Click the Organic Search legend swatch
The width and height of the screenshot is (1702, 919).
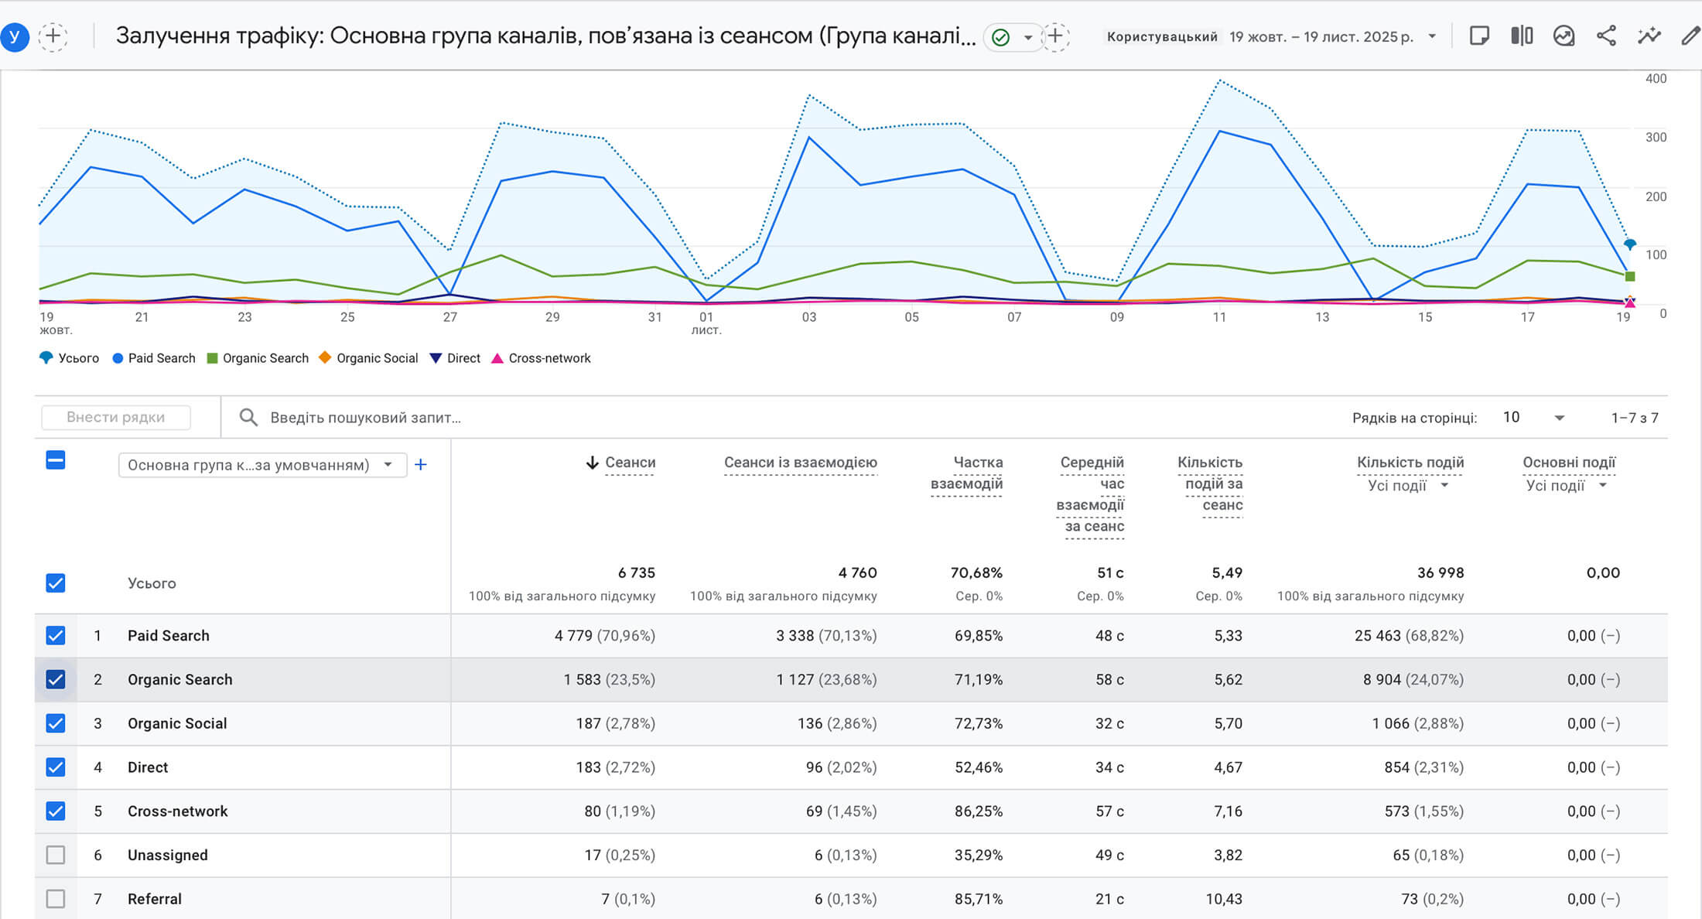pyautogui.click(x=213, y=358)
